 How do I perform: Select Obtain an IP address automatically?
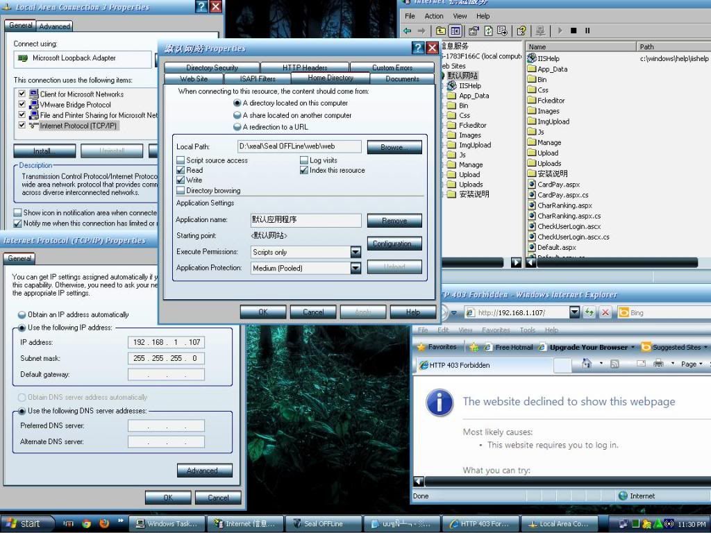tap(22, 315)
